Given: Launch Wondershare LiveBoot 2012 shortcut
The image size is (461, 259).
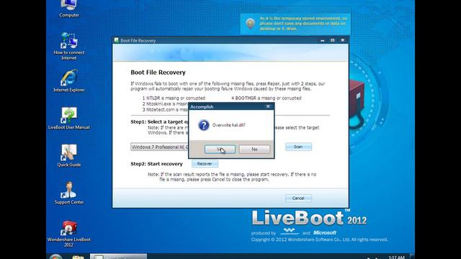Looking at the screenshot, I should pos(69,233).
